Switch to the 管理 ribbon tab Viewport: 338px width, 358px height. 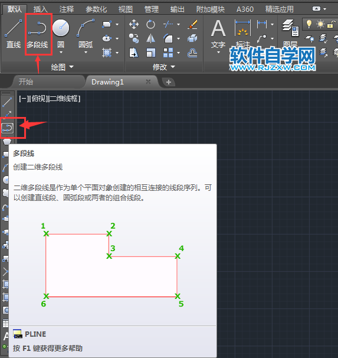[152, 9]
